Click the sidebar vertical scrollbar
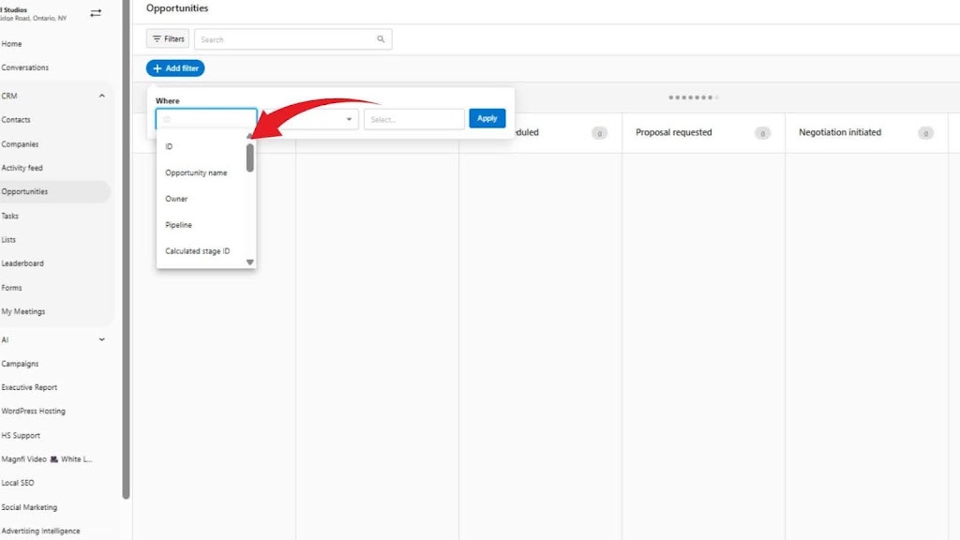The image size is (960, 540). [127, 247]
